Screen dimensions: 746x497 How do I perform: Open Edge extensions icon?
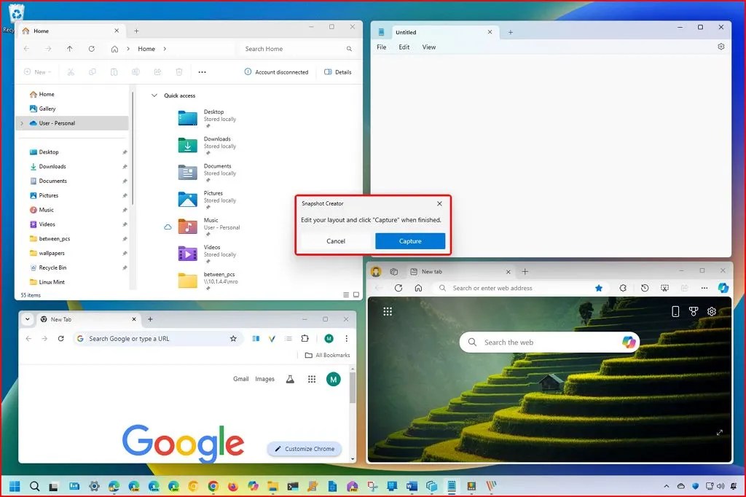coord(623,288)
